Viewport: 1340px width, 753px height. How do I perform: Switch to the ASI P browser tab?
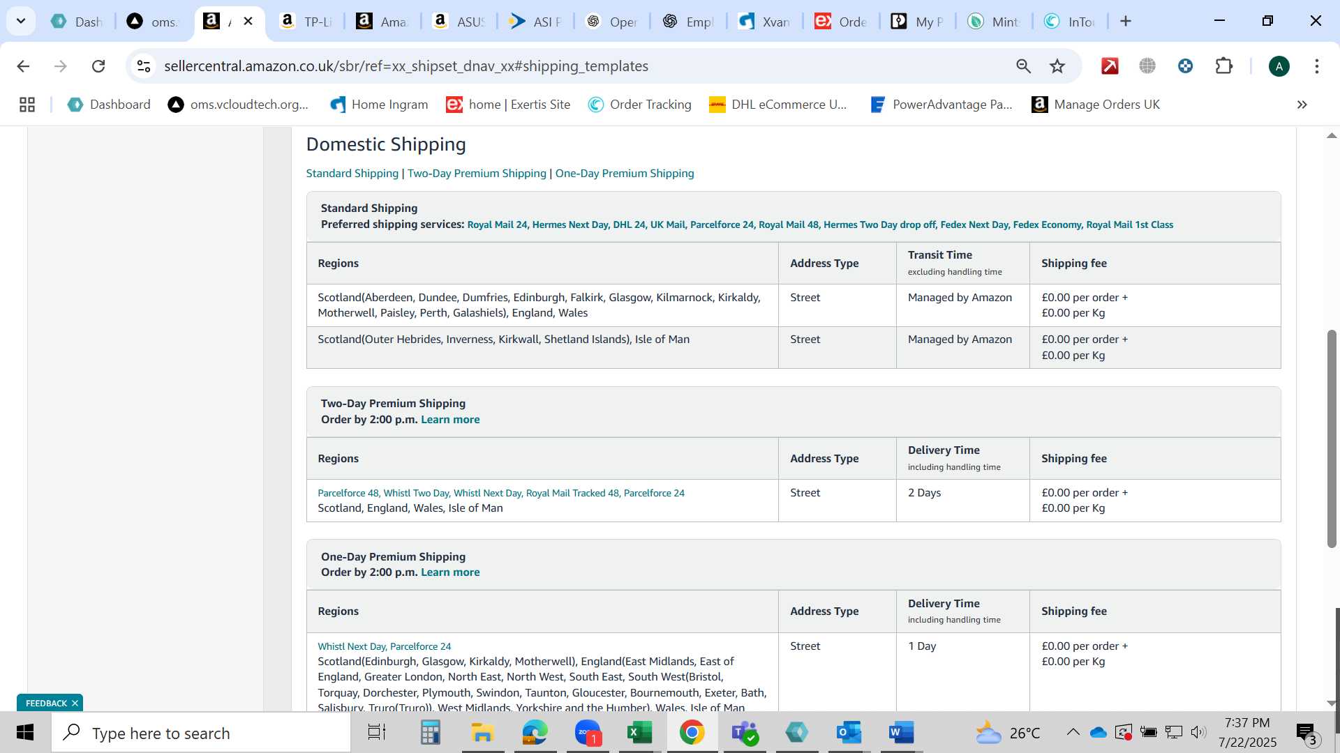click(x=535, y=22)
